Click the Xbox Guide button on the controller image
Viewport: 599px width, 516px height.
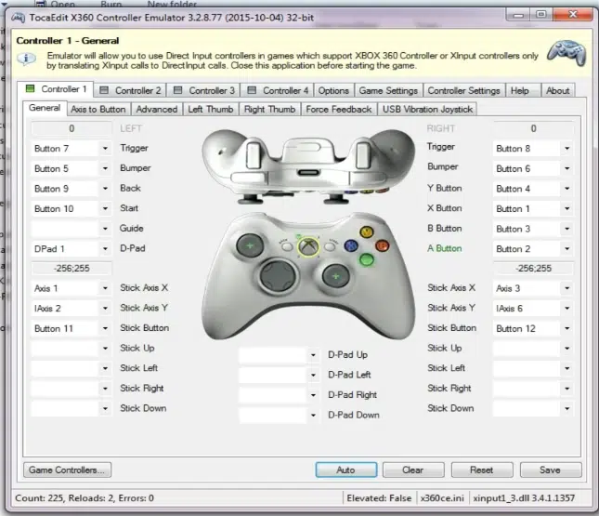[308, 246]
